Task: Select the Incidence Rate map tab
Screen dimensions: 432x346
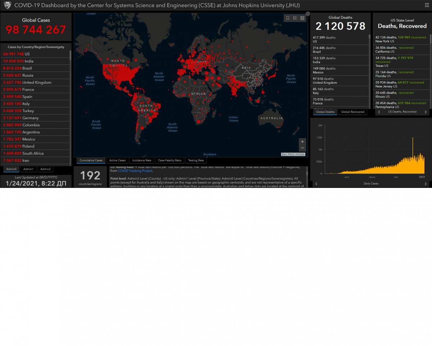Action: click(x=141, y=161)
